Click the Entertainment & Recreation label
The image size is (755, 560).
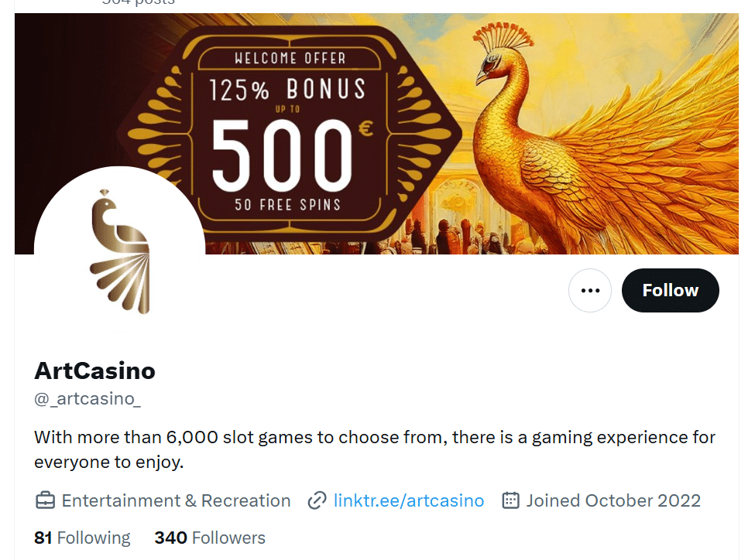[x=176, y=500]
